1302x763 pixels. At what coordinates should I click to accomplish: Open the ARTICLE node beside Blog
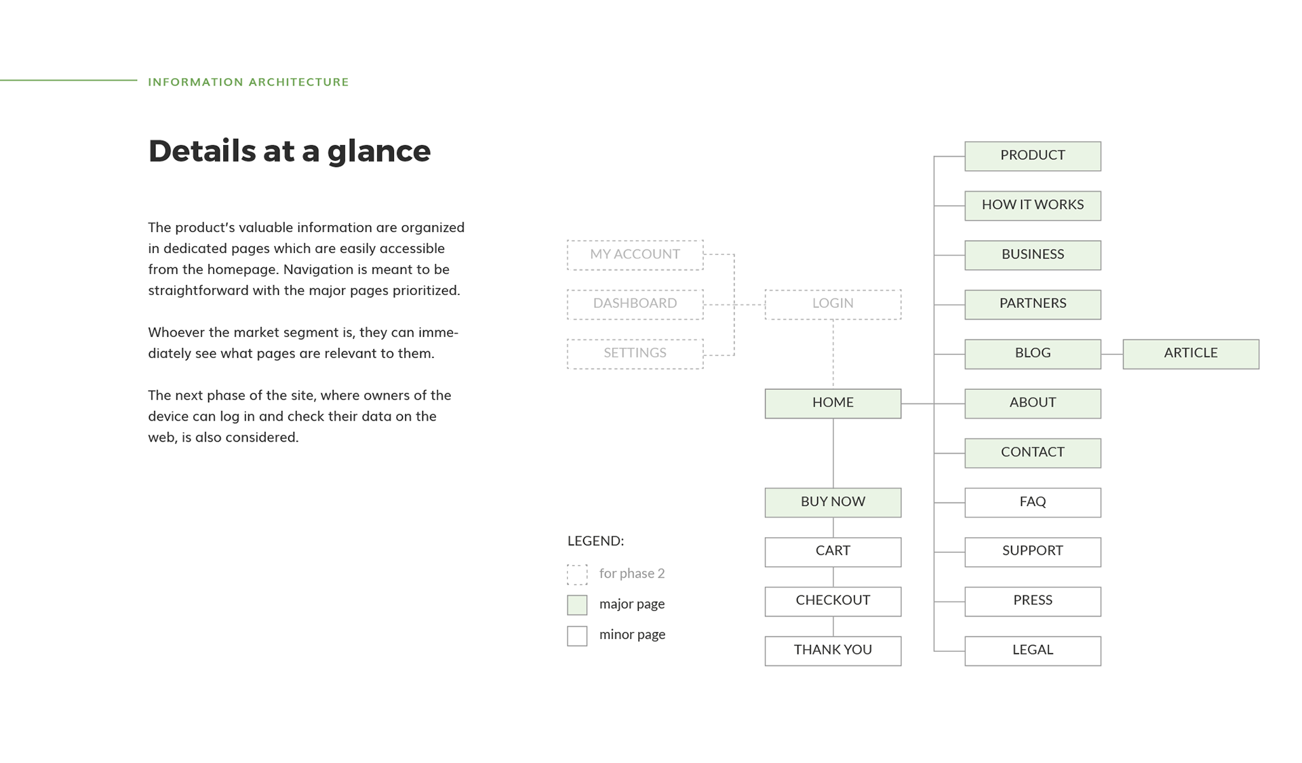point(1190,353)
